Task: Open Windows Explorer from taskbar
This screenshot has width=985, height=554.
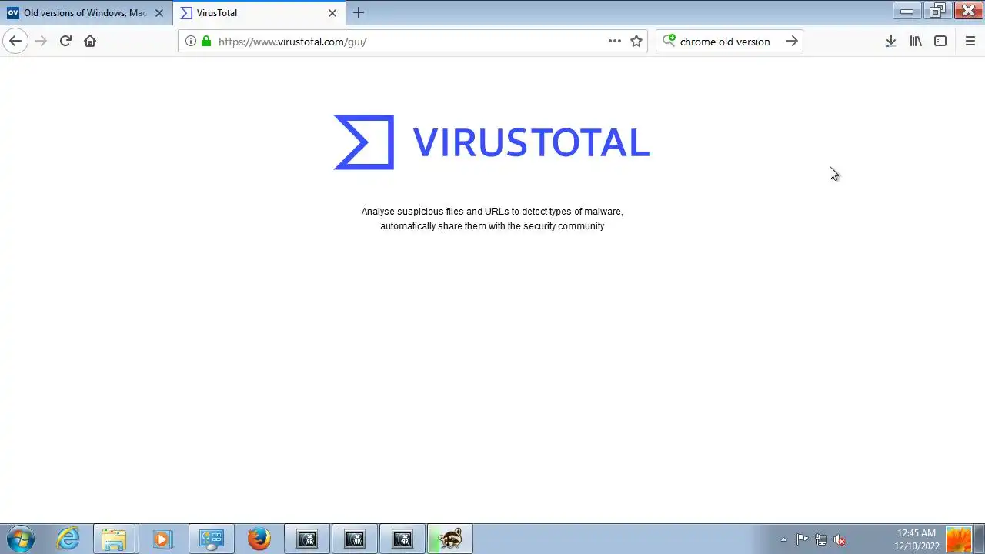Action: tap(115, 539)
